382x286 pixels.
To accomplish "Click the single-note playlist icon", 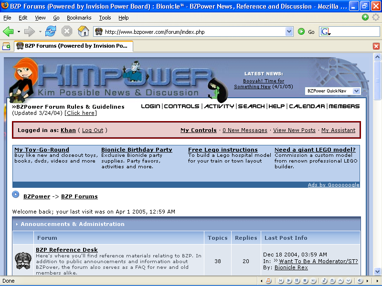I will [x=324, y=281].
